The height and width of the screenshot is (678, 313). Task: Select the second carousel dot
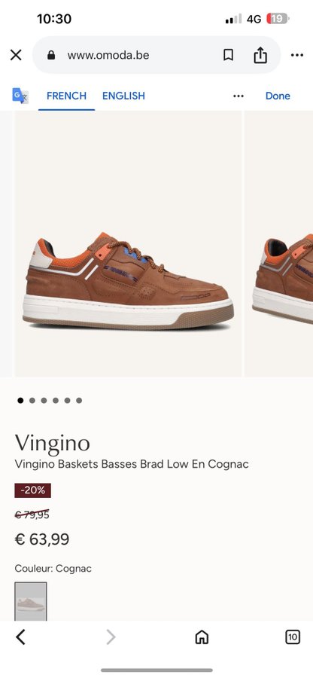(32, 401)
